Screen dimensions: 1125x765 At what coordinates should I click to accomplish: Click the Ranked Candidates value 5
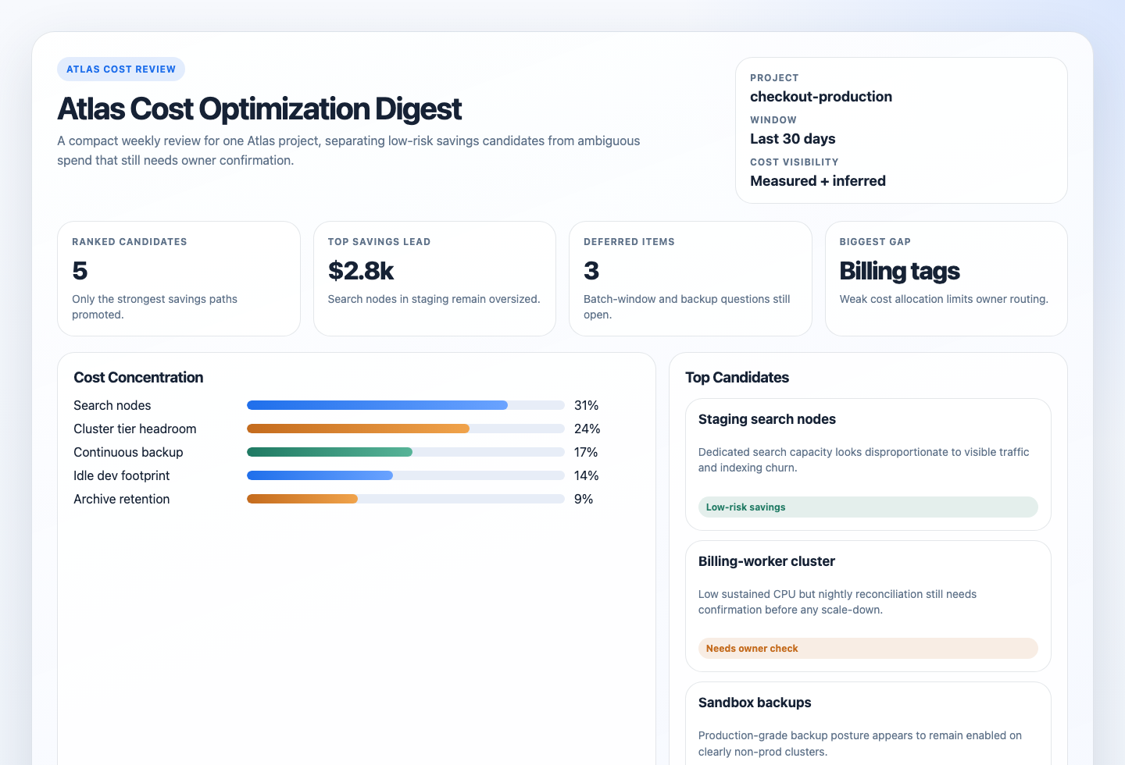[x=80, y=271]
